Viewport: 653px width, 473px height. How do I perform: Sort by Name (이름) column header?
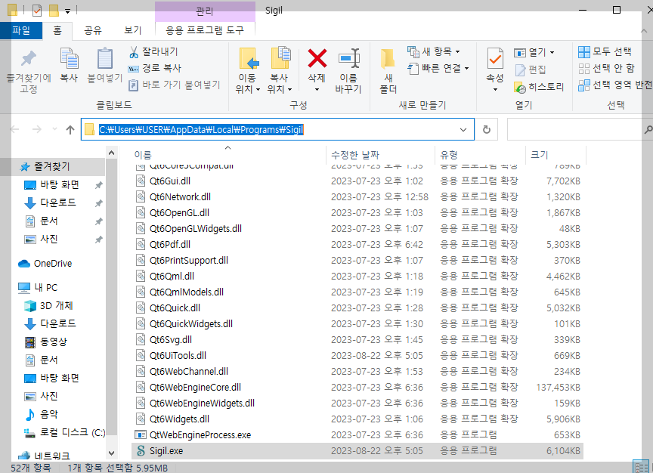click(x=228, y=155)
